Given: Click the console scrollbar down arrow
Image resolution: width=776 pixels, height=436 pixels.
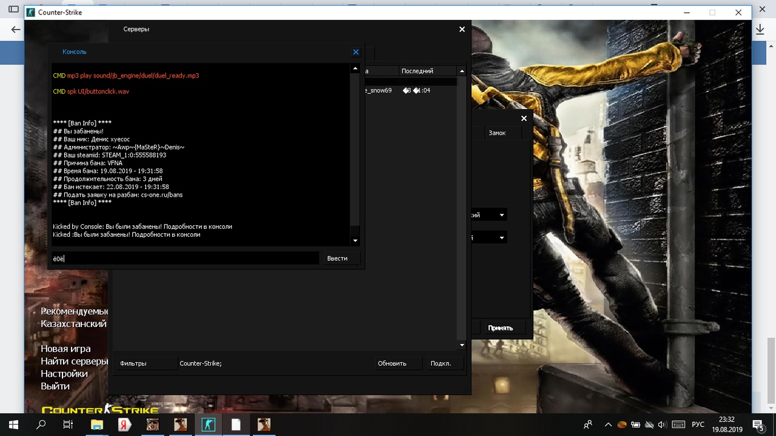Looking at the screenshot, I should tap(355, 241).
